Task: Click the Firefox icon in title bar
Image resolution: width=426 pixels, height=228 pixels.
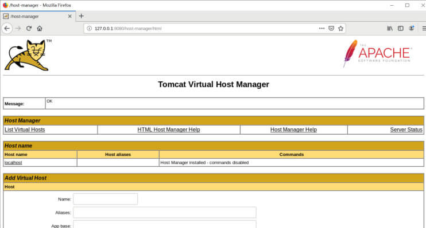Action: pyautogui.click(x=5, y=5)
